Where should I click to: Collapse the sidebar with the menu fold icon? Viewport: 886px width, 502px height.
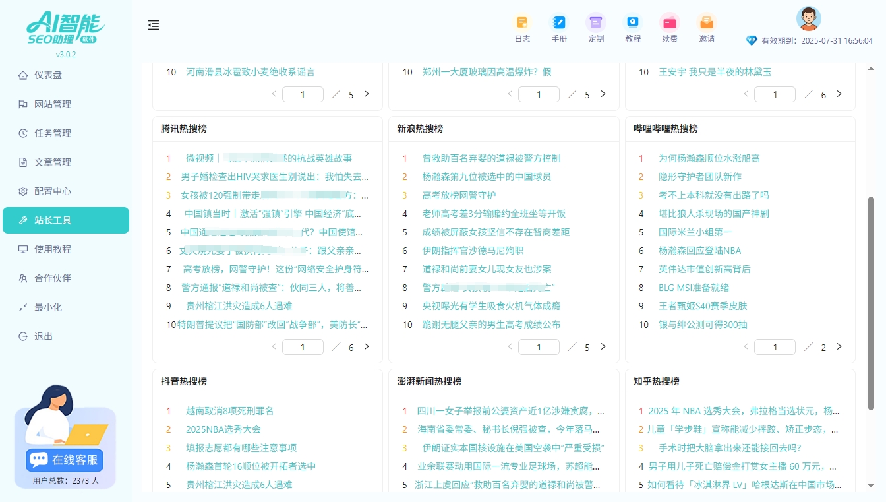(x=154, y=25)
